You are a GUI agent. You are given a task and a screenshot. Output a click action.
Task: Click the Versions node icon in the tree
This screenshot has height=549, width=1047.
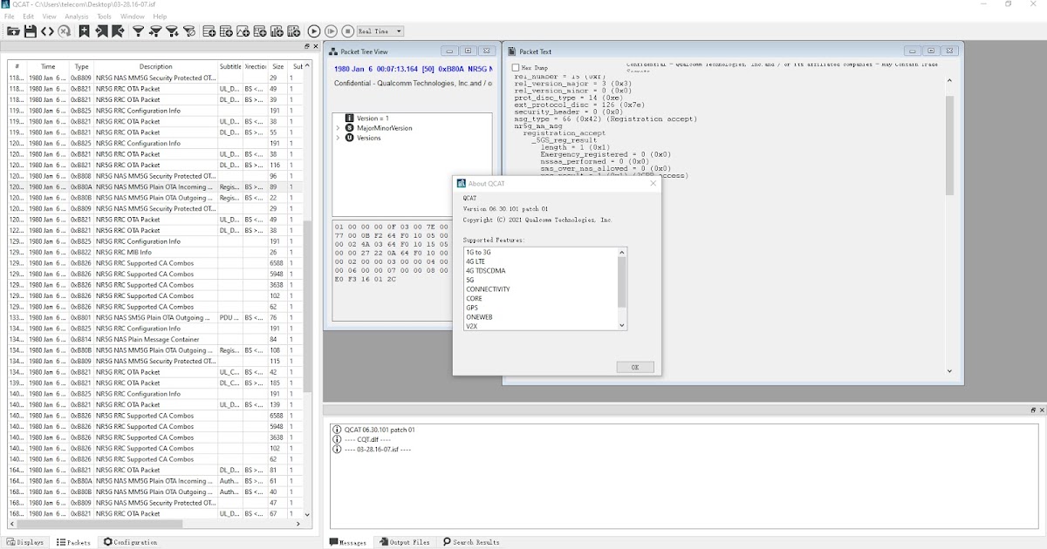(350, 138)
